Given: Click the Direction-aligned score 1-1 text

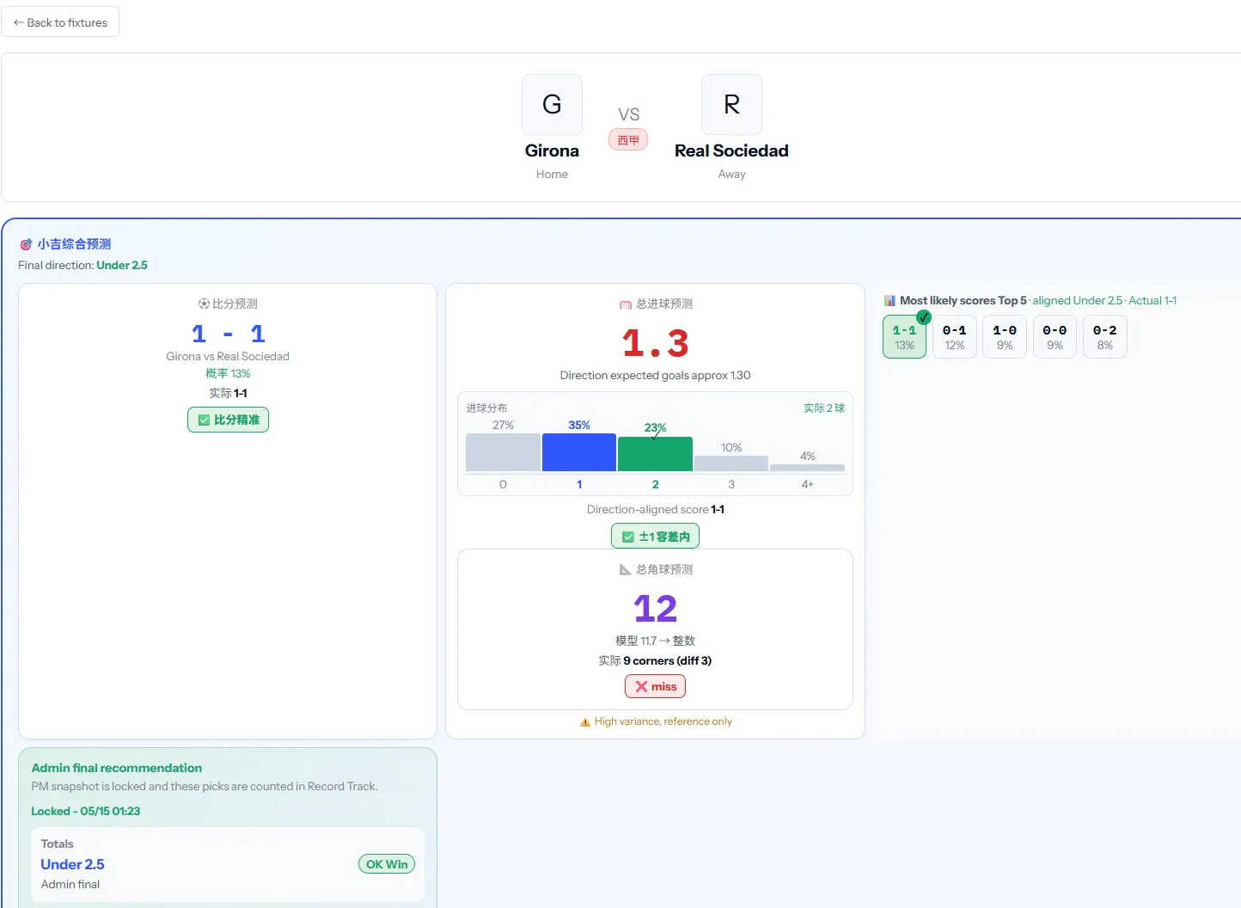Looking at the screenshot, I should (655, 509).
